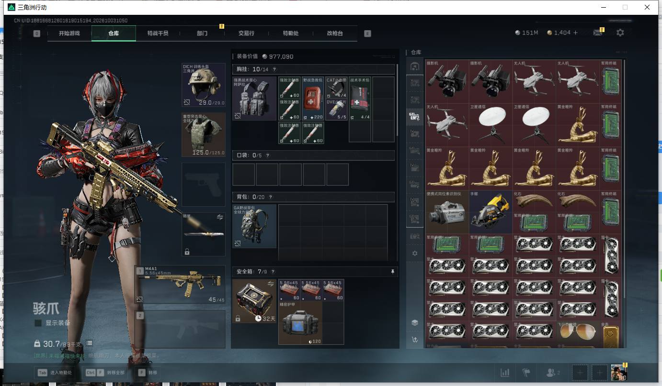
Task: Select the top storage container tab icon
Action: click(x=415, y=66)
